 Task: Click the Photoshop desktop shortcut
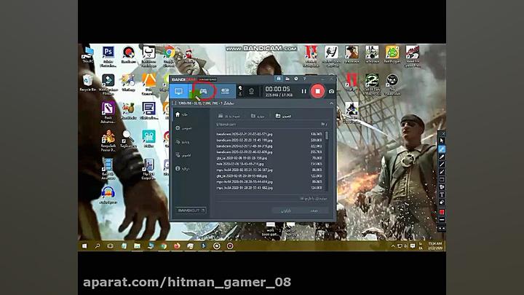[108, 56]
